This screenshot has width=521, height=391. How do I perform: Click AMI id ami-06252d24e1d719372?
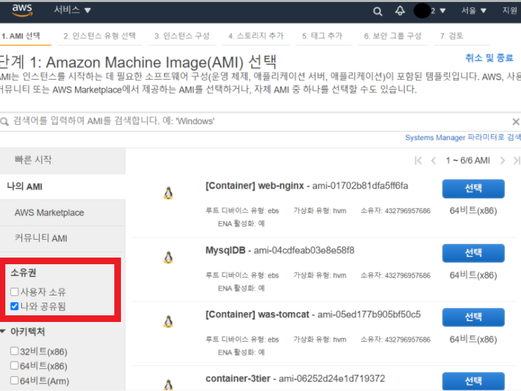coord(332,378)
